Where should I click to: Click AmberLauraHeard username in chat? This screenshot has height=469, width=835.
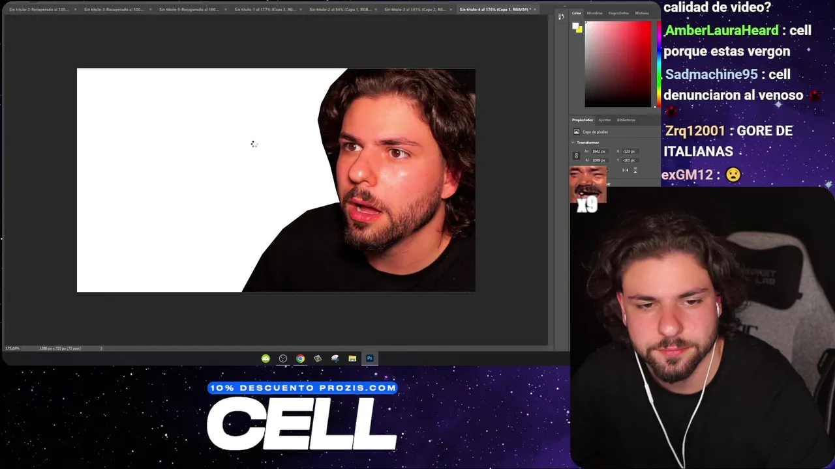pos(721,31)
